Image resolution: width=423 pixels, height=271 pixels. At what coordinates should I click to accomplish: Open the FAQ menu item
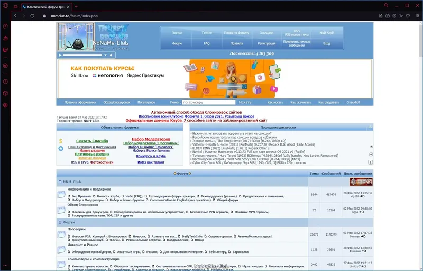click(x=207, y=43)
